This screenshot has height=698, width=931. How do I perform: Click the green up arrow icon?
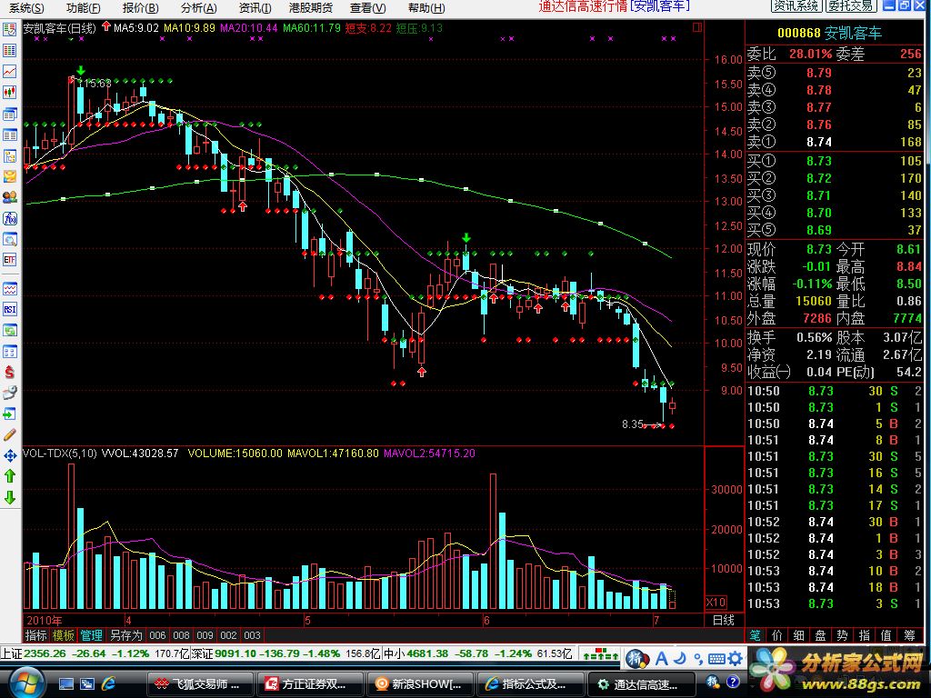click(9, 476)
